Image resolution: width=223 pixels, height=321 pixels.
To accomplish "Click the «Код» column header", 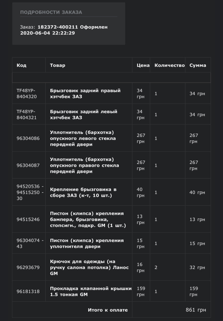I will click(x=22, y=65).
